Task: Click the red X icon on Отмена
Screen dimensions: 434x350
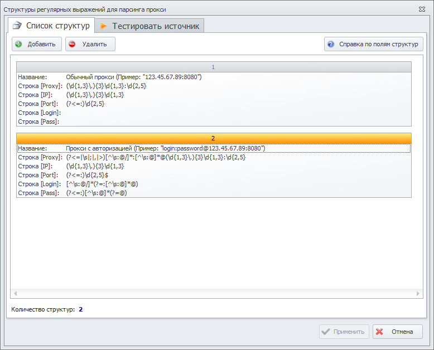Action: click(x=379, y=332)
